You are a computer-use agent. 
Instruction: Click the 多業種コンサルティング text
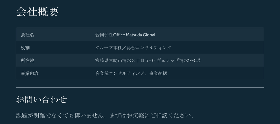pyautogui.click(x=120, y=74)
